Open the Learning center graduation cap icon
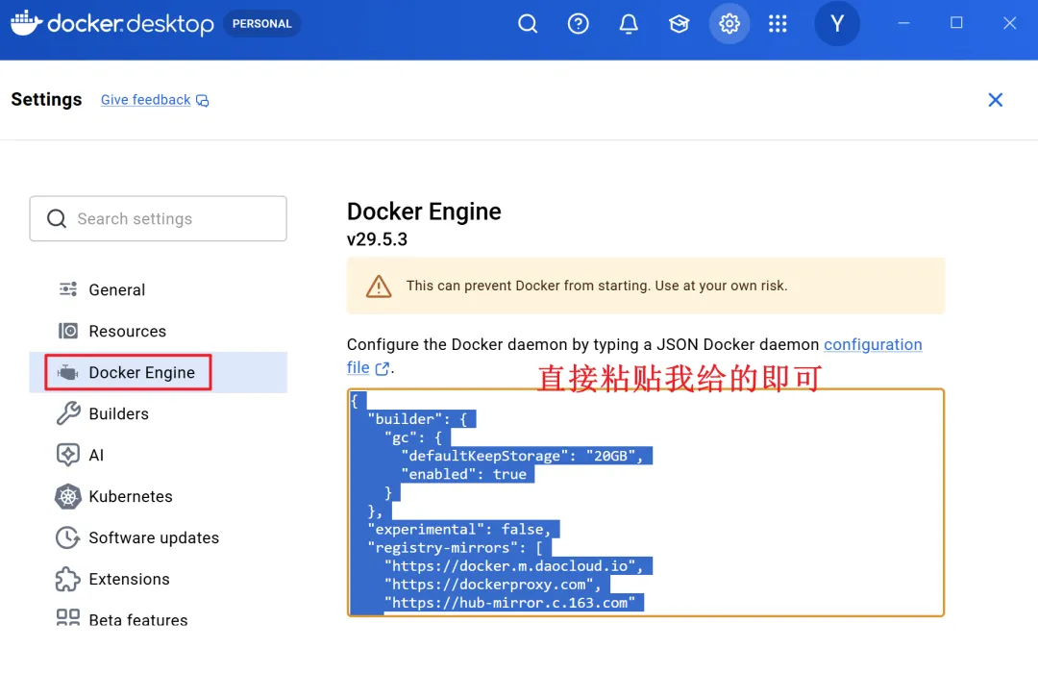 point(679,24)
